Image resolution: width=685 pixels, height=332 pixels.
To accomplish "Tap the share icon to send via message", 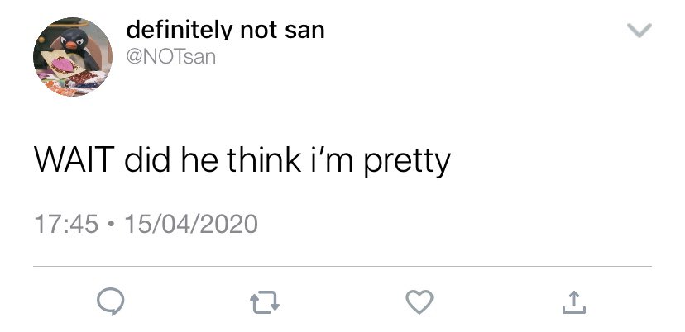I will point(573,302).
